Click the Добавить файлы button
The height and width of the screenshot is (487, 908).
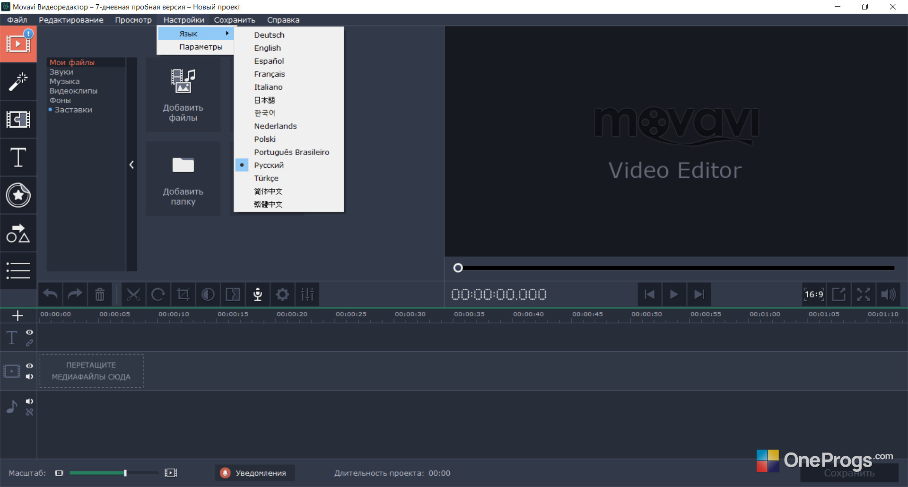183,95
